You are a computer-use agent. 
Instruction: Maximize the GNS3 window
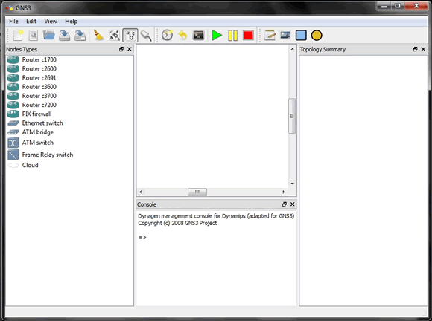(x=397, y=6)
